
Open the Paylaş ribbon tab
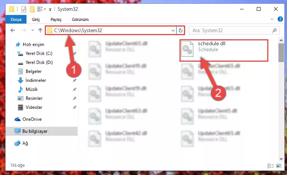tap(56, 19)
